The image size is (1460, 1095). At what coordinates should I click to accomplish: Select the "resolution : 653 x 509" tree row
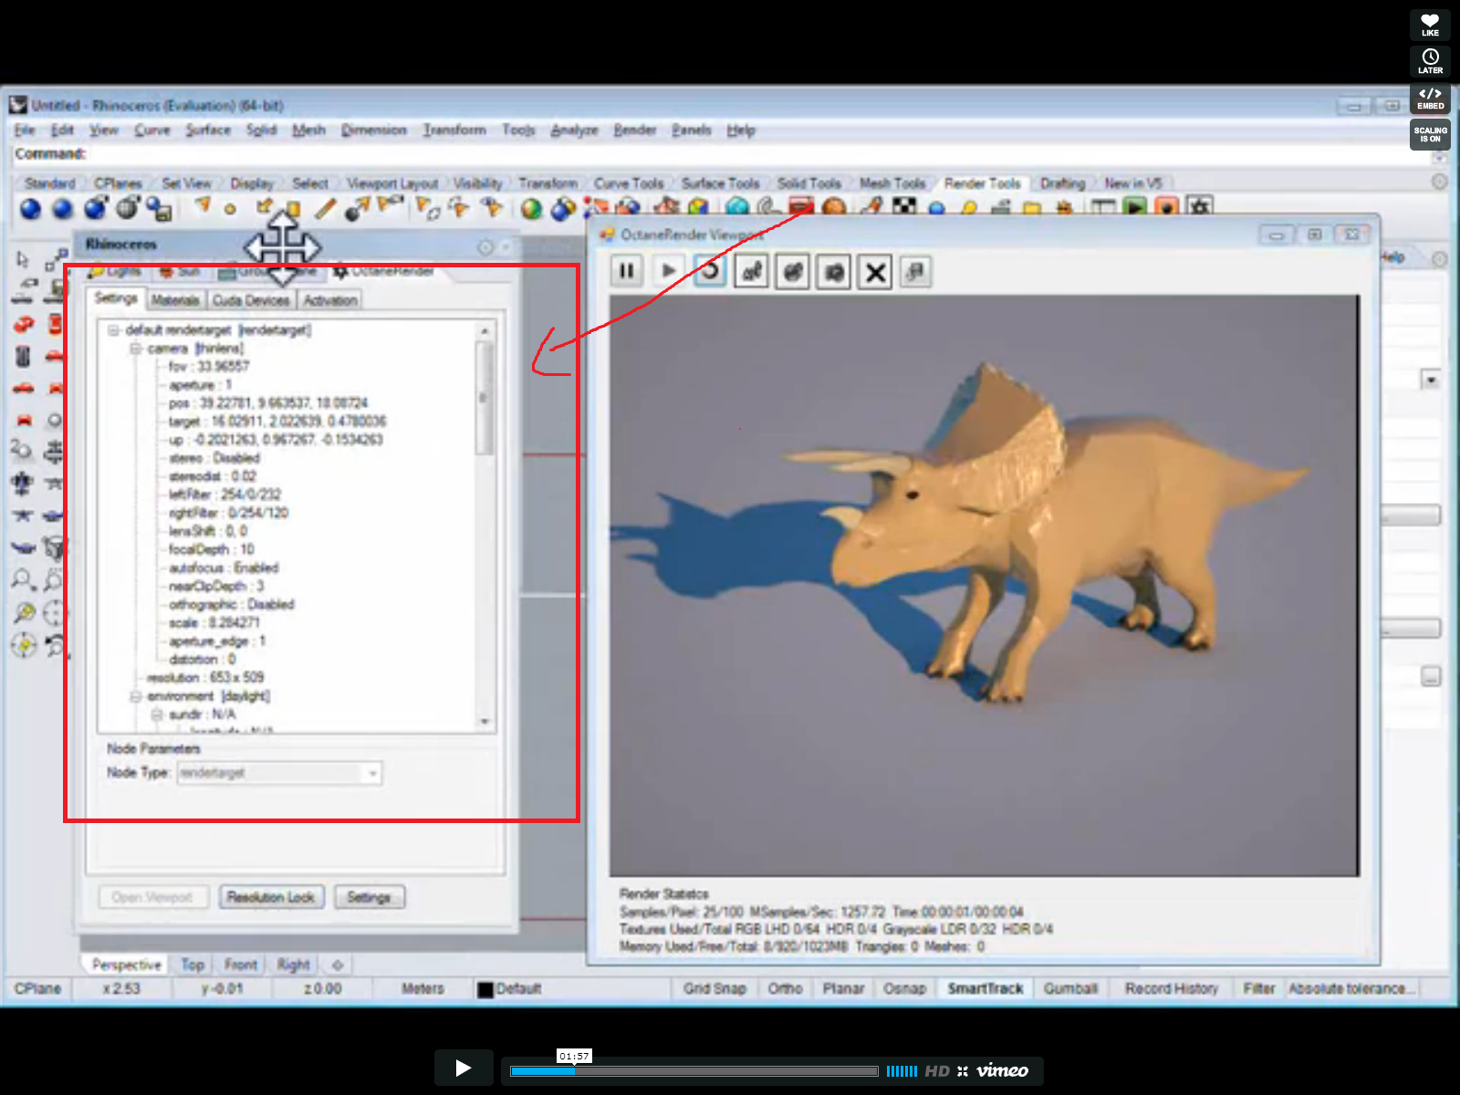click(x=205, y=678)
